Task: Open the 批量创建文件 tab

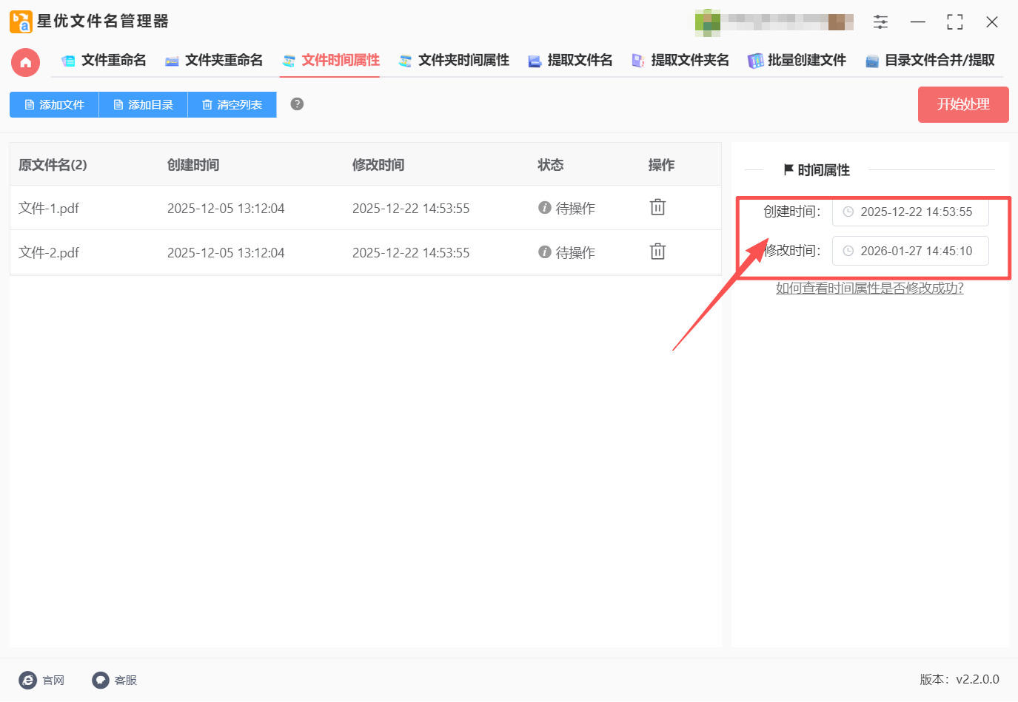Action: point(797,61)
